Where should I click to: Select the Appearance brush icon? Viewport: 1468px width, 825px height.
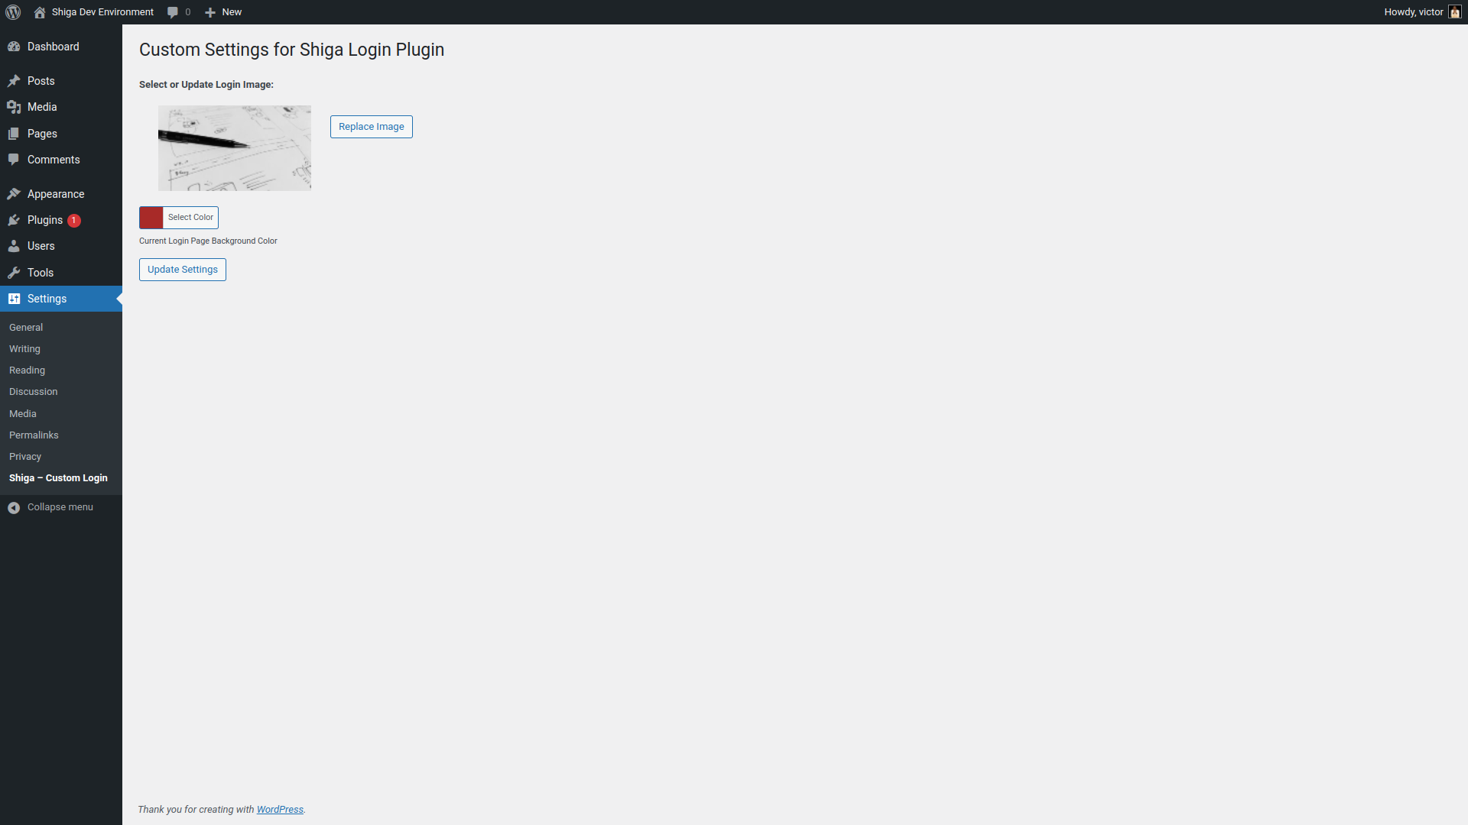tap(14, 193)
